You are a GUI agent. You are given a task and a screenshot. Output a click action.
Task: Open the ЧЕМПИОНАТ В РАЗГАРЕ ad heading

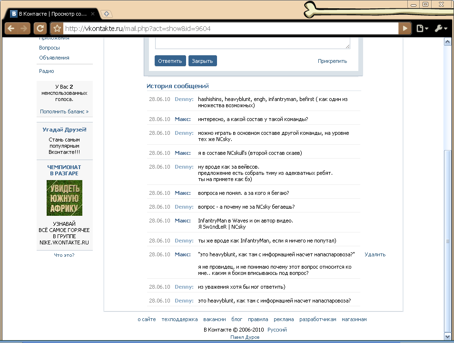coord(64,170)
